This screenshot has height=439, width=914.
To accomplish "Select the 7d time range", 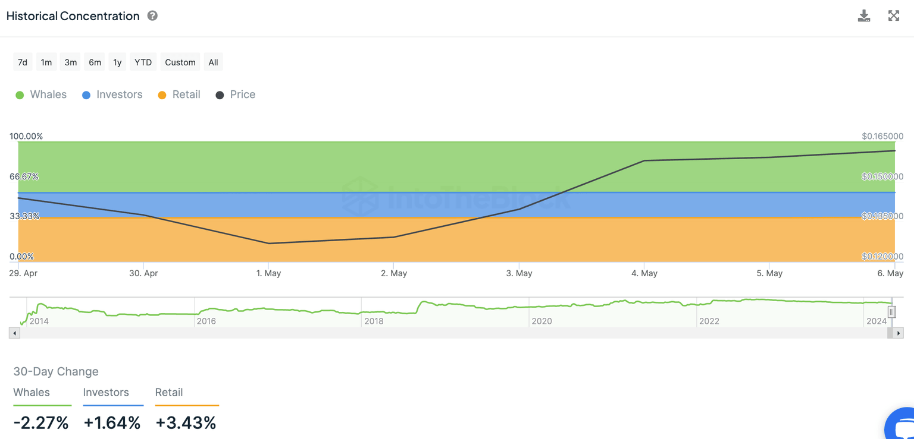I will [x=23, y=62].
